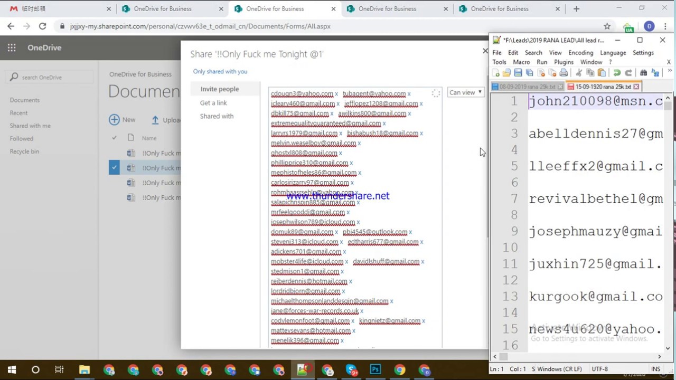Screen dimensions: 676x380
Task: Click the Save icon in Notepad++ toolbar
Action: (x=518, y=73)
